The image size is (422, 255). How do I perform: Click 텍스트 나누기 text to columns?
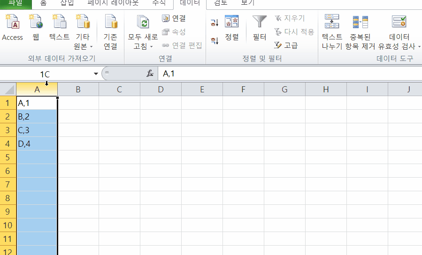pyautogui.click(x=332, y=31)
